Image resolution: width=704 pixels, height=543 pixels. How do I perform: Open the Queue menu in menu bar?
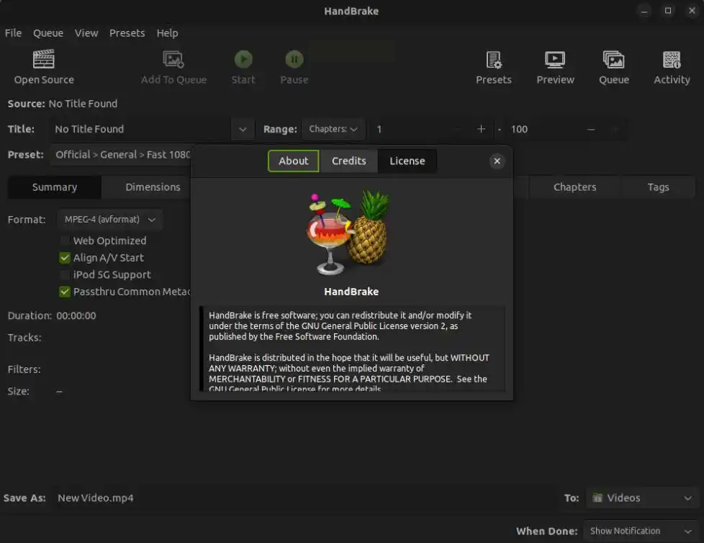click(48, 33)
